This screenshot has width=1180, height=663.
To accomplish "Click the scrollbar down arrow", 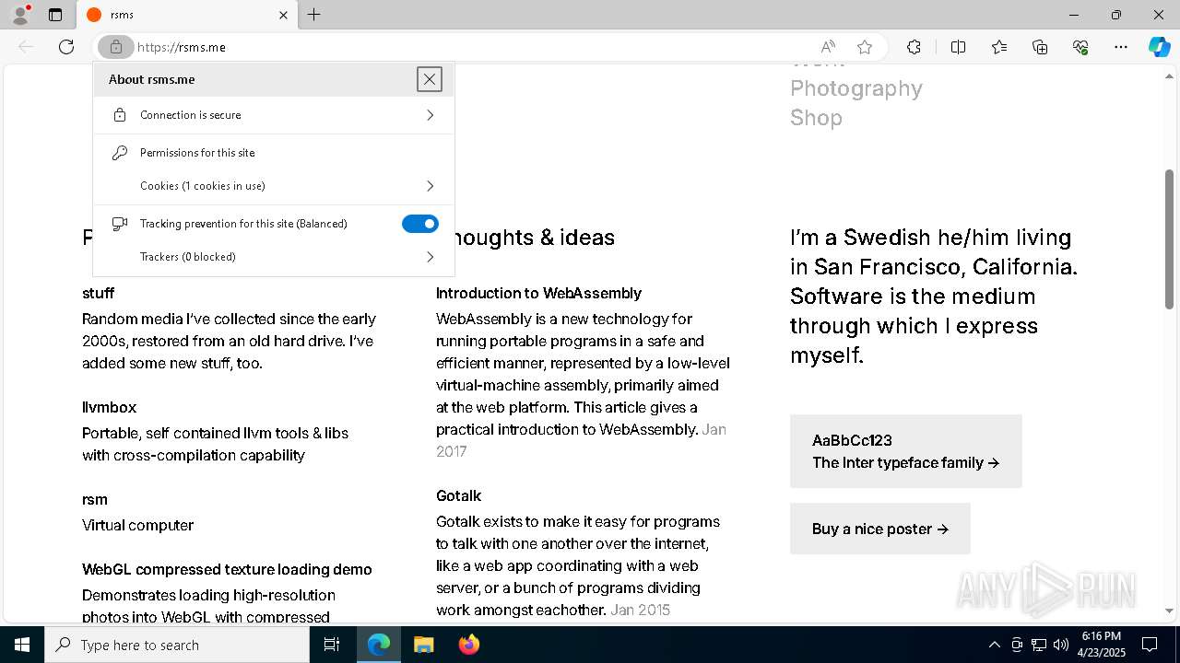I will (x=1169, y=611).
